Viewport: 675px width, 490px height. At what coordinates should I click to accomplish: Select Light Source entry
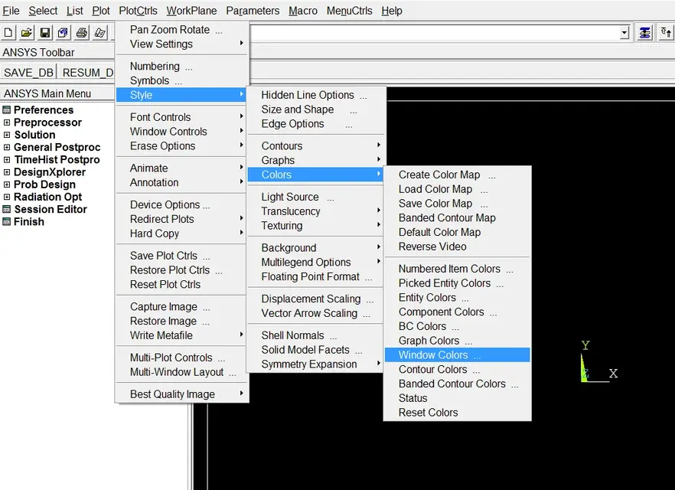point(315,197)
